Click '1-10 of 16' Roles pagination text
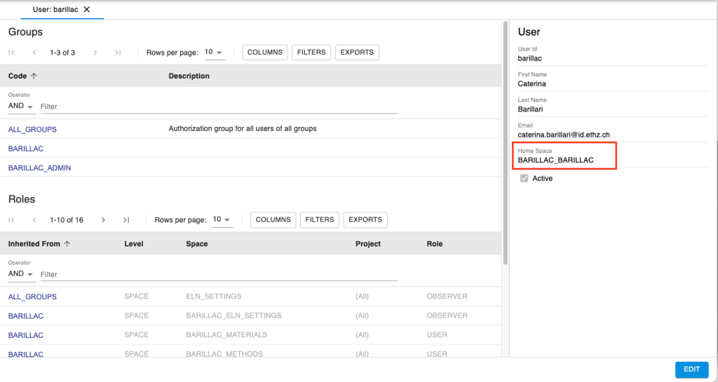 67,220
